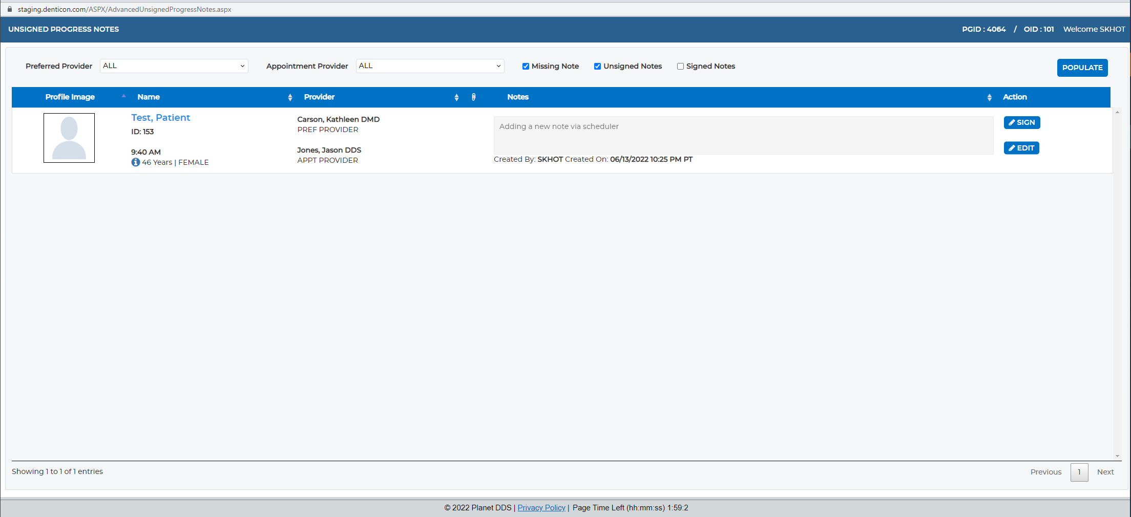The image size is (1131, 517).
Task: Open the Appointment Provider dropdown
Action: [x=430, y=66]
